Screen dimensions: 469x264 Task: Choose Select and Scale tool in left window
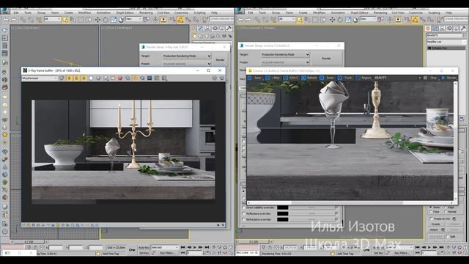tap(114, 20)
